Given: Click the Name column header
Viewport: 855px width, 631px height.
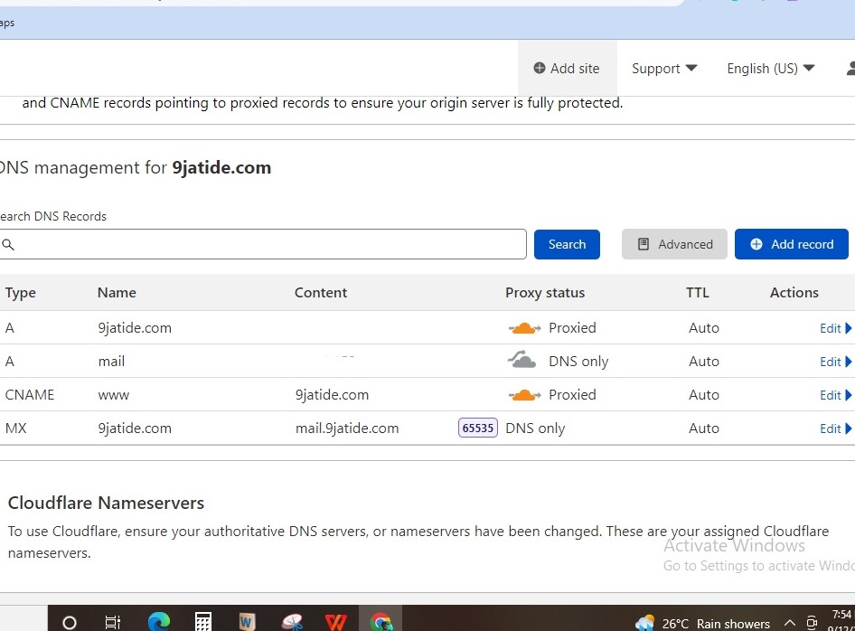Looking at the screenshot, I should point(117,293).
